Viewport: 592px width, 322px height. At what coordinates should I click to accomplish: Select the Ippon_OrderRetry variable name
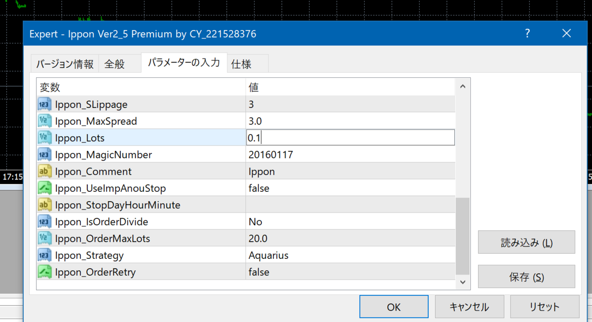pos(95,272)
